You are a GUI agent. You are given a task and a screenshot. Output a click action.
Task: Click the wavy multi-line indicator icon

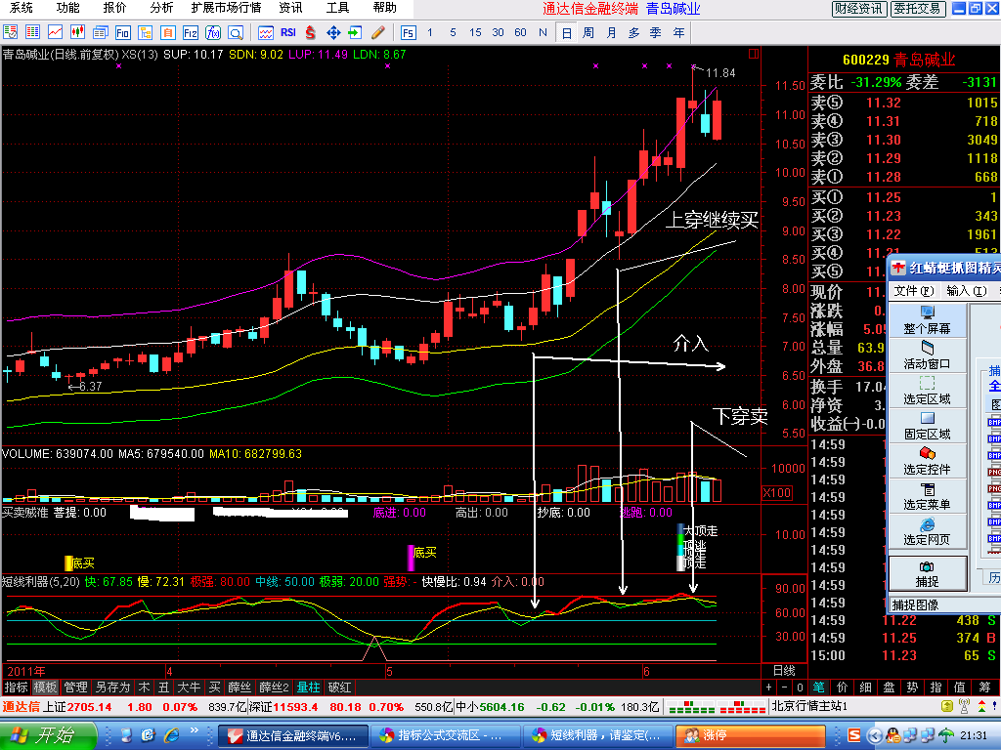pos(266,32)
